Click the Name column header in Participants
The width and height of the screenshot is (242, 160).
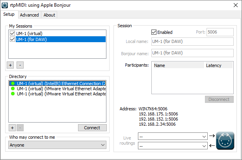tap(179, 65)
